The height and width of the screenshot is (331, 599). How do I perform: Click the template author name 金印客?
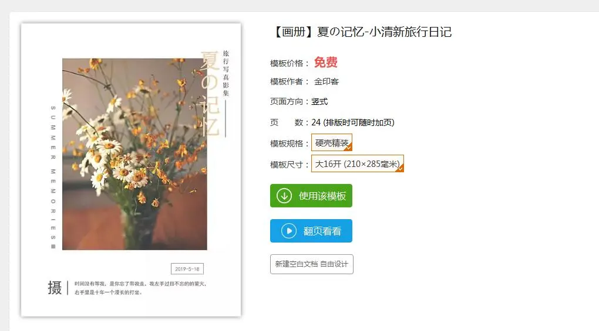click(327, 81)
